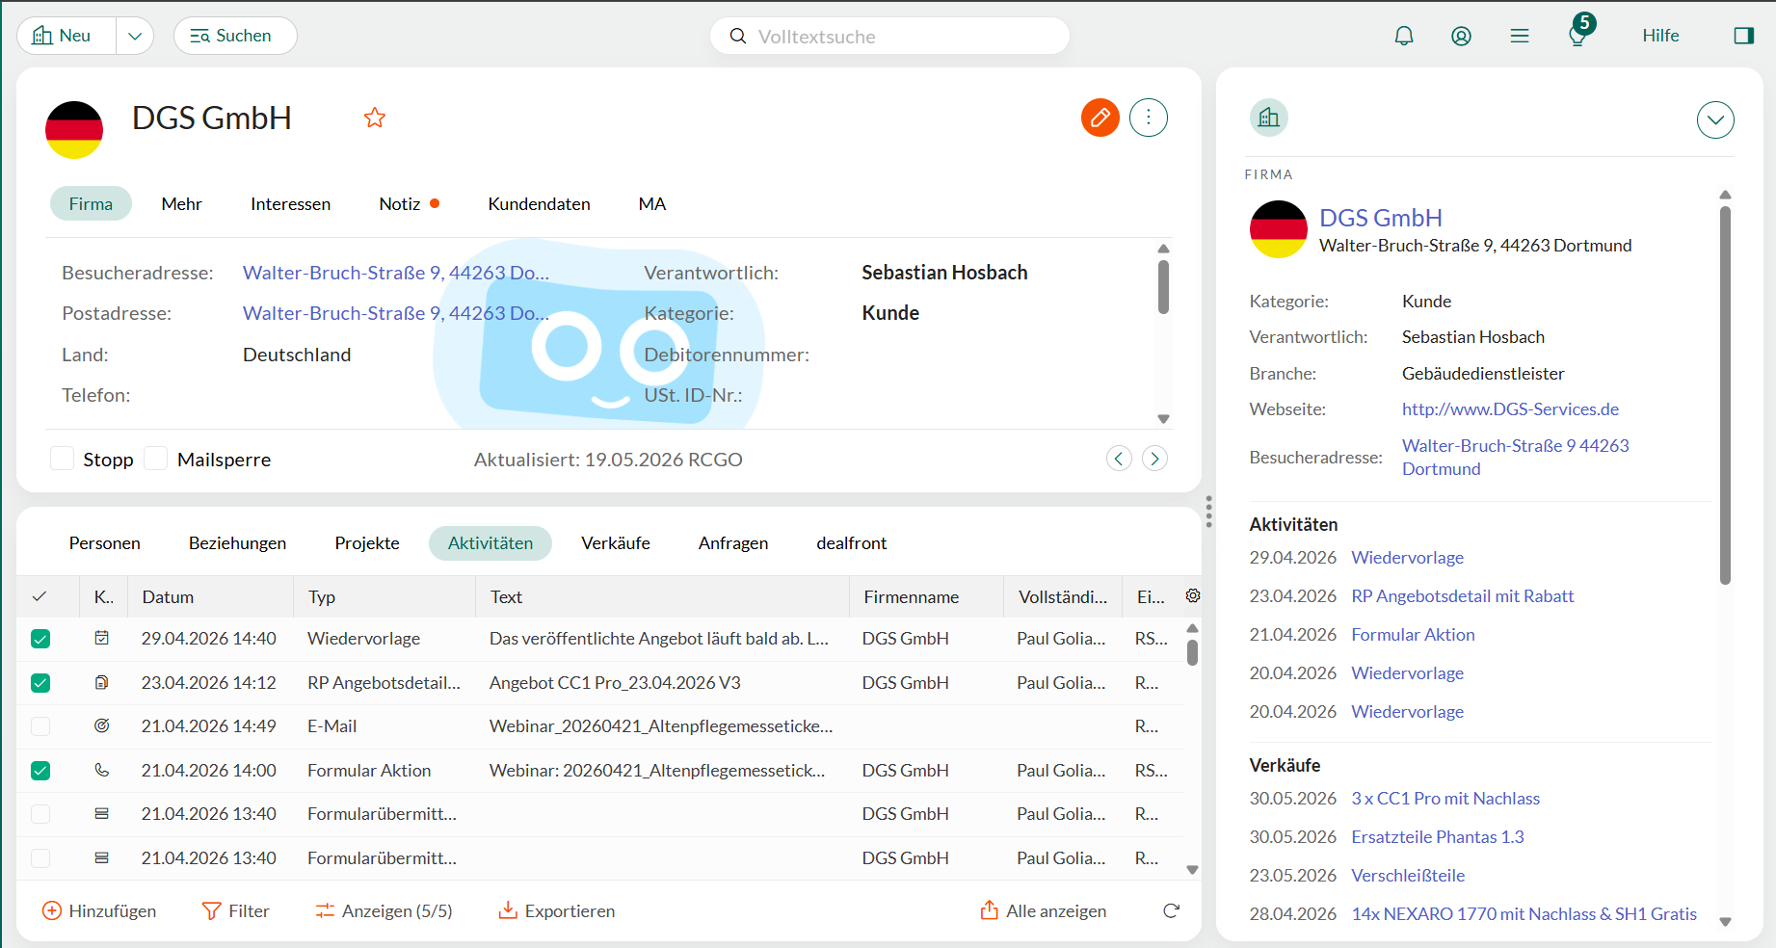Switch to the dealfront tab

(x=851, y=542)
